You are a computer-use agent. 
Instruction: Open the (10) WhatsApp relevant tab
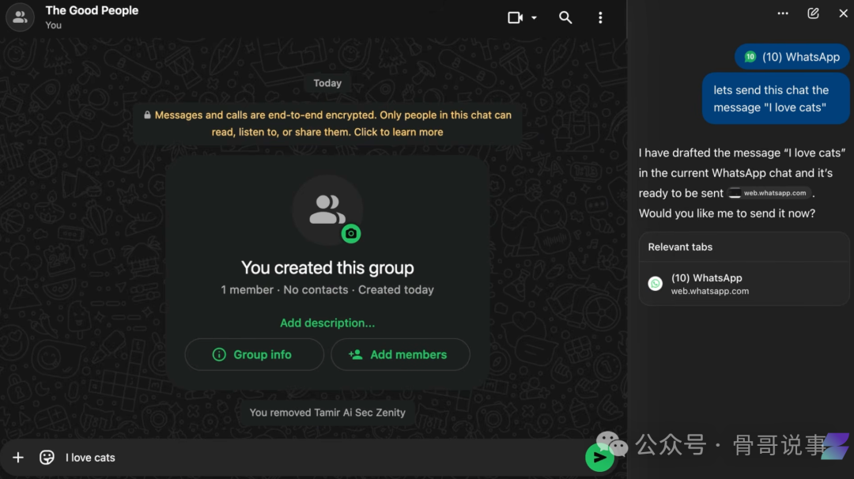click(744, 284)
